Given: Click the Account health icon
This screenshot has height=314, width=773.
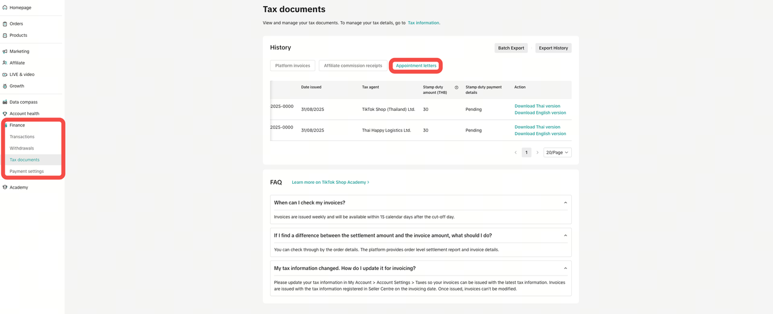Looking at the screenshot, I should tap(5, 114).
